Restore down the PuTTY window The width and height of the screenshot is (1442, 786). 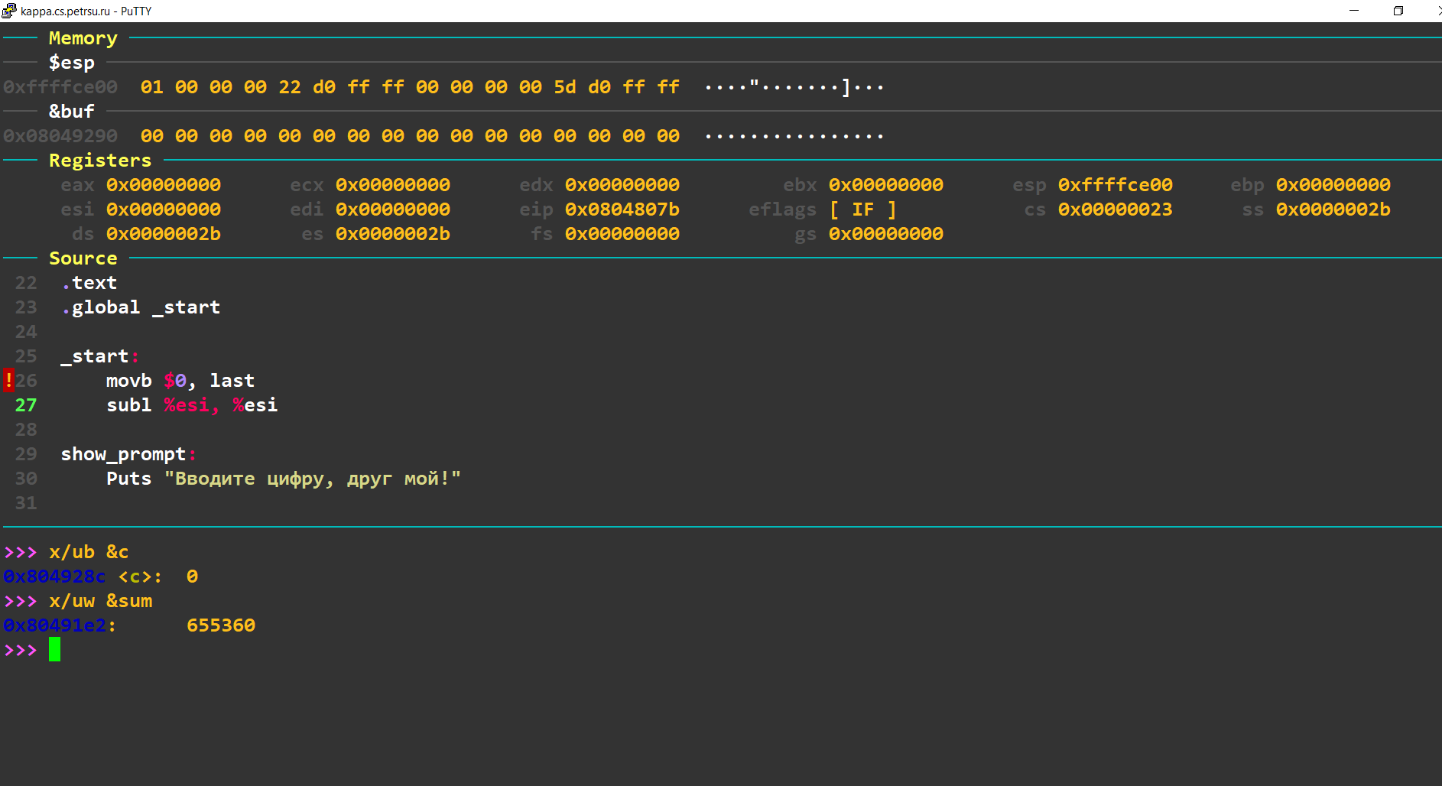point(1398,11)
